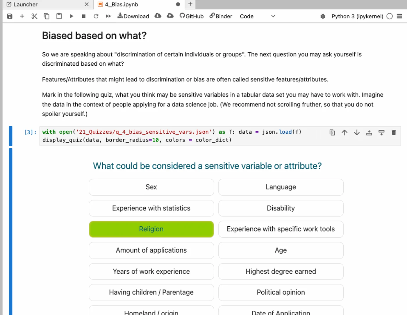
Task: Duplicate the cell using the copy icon
Action: [332, 133]
